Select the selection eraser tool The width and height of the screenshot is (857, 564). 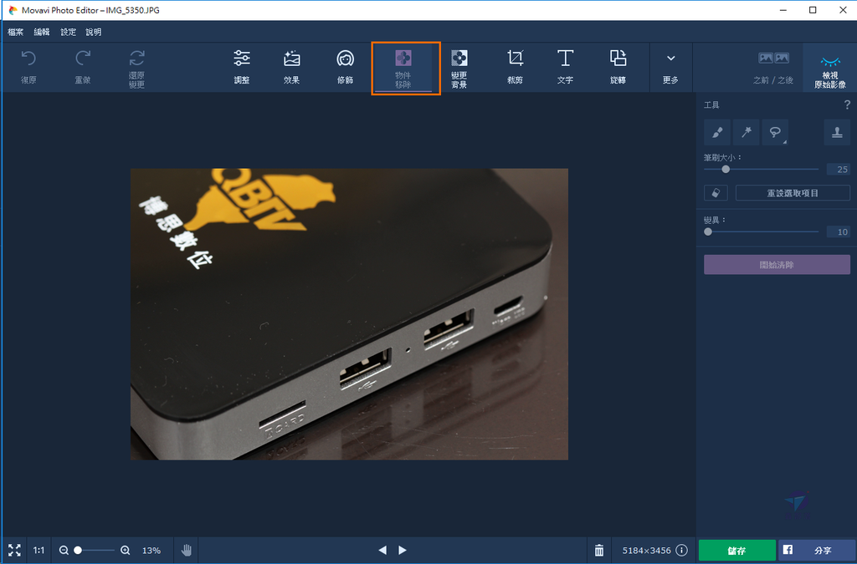point(716,192)
